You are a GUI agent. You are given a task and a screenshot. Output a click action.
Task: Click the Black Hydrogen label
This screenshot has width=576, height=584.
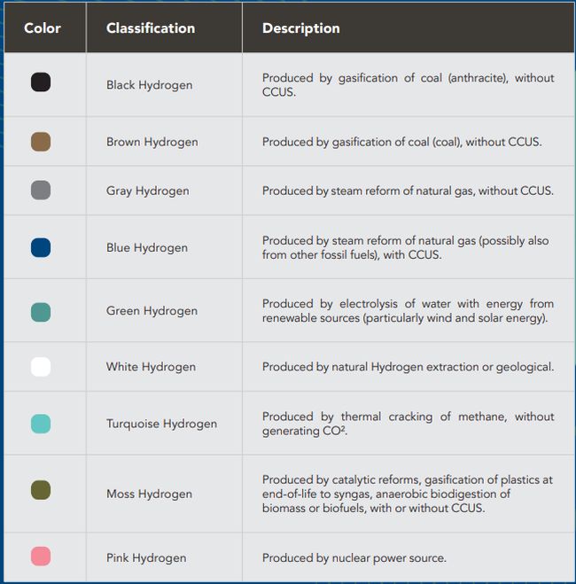[149, 85]
